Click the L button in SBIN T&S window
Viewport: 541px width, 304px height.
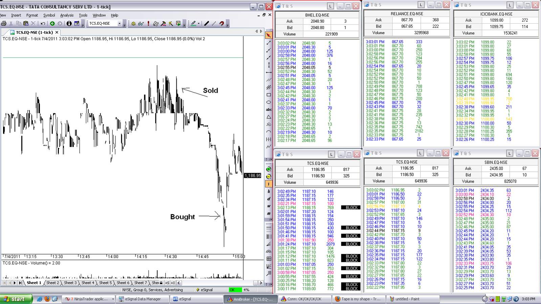[x=510, y=153]
